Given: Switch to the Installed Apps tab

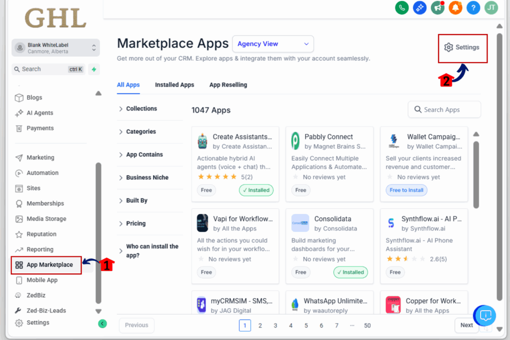Looking at the screenshot, I should click(x=174, y=85).
